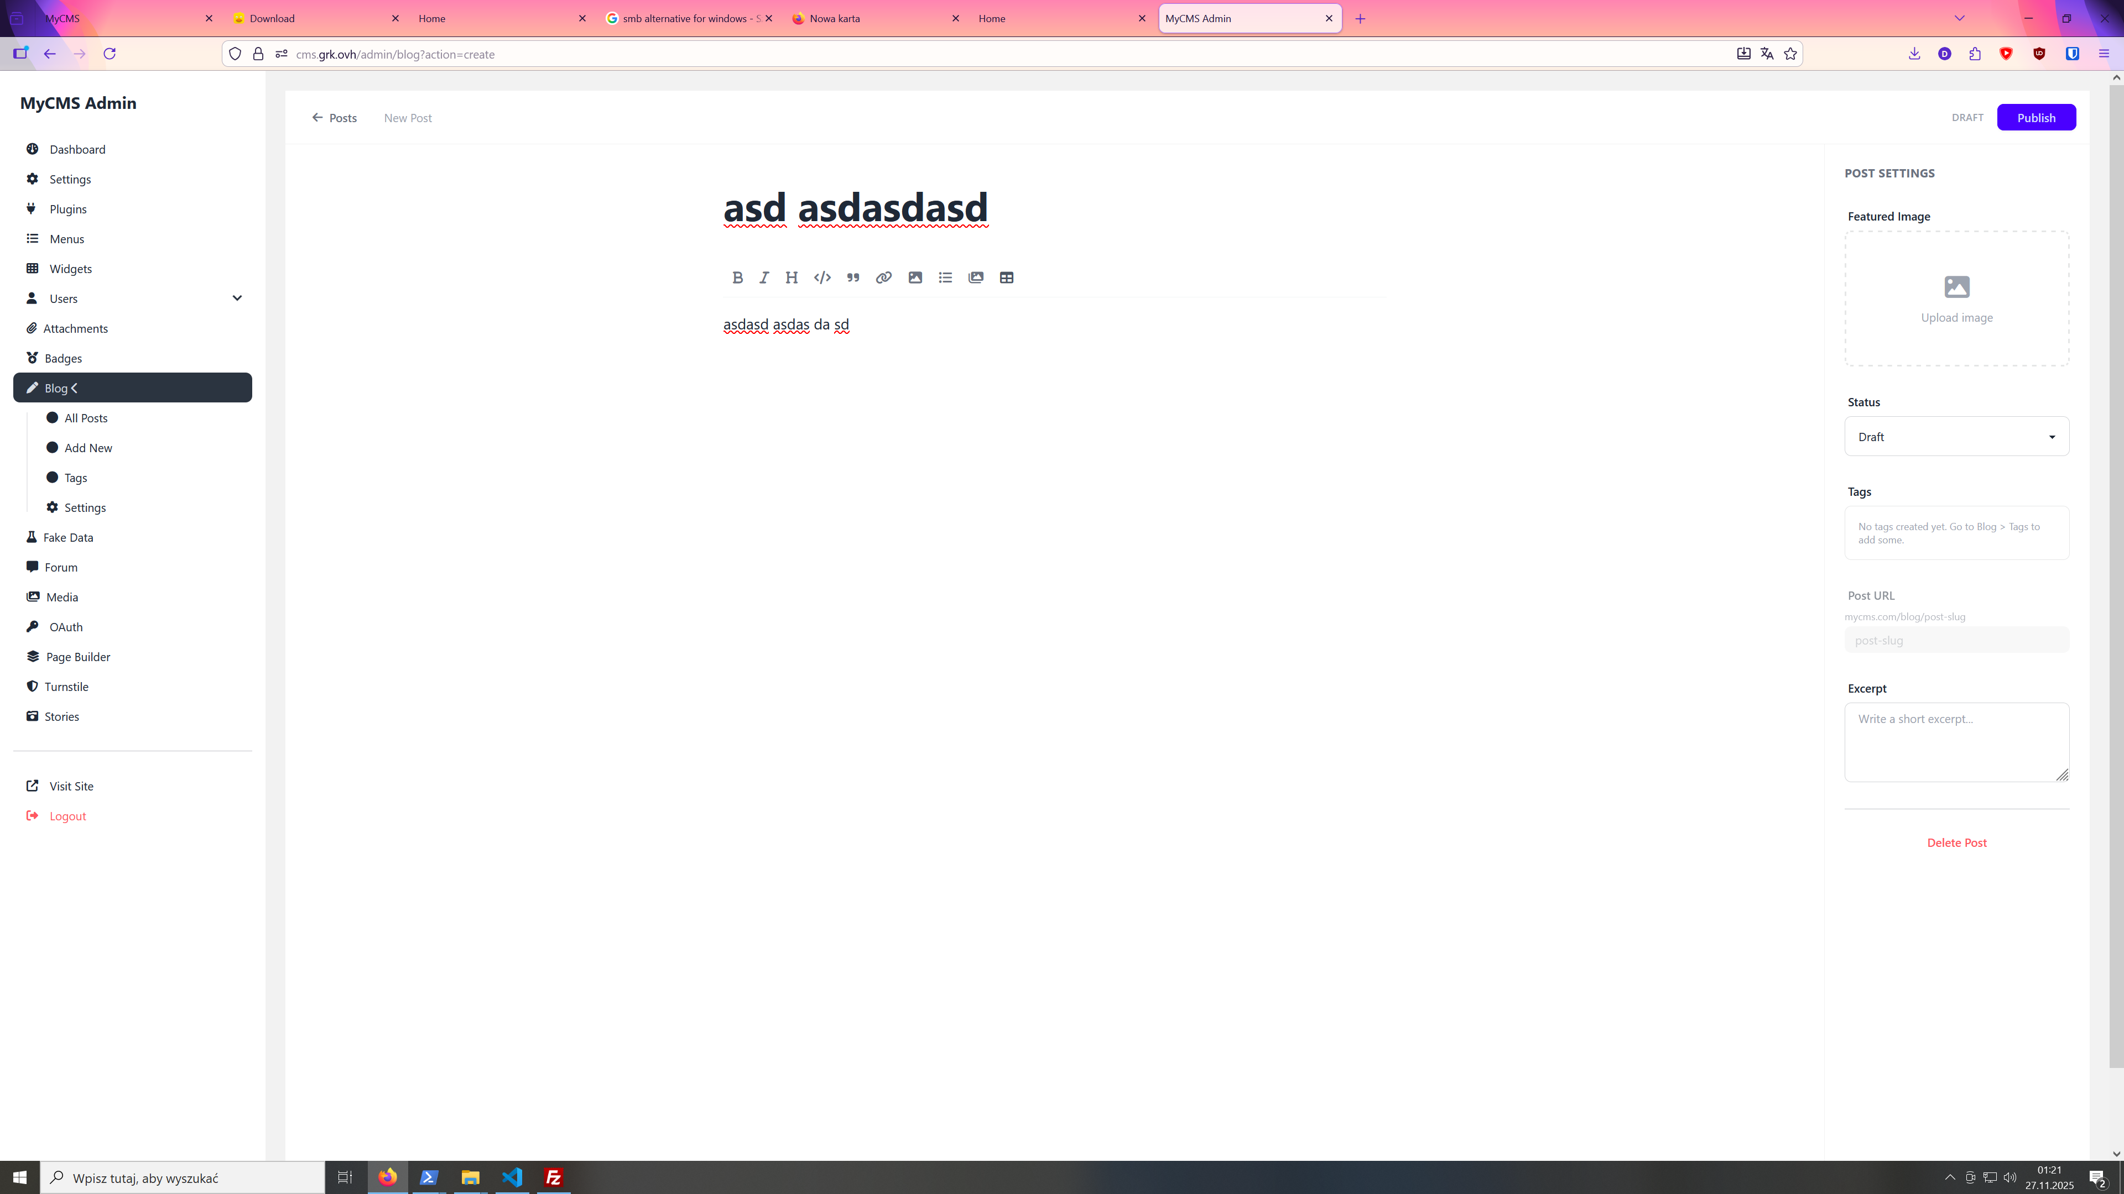
Task: Create a bulleted list
Action: pyautogui.click(x=945, y=277)
